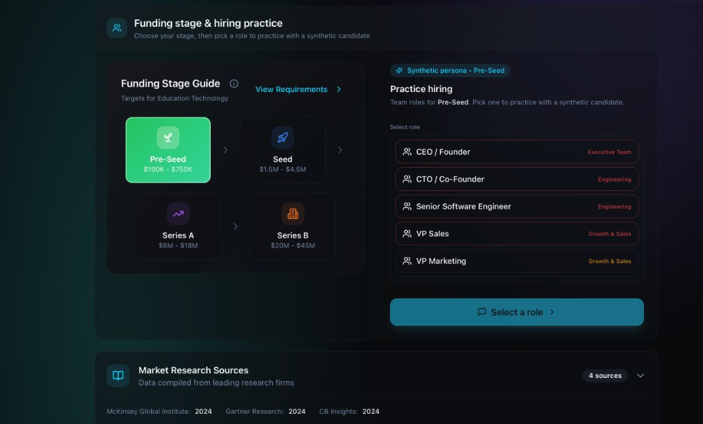Click the people icon in Senior Software Engineer row
The width and height of the screenshot is (703, 424).
click(407, 206)
